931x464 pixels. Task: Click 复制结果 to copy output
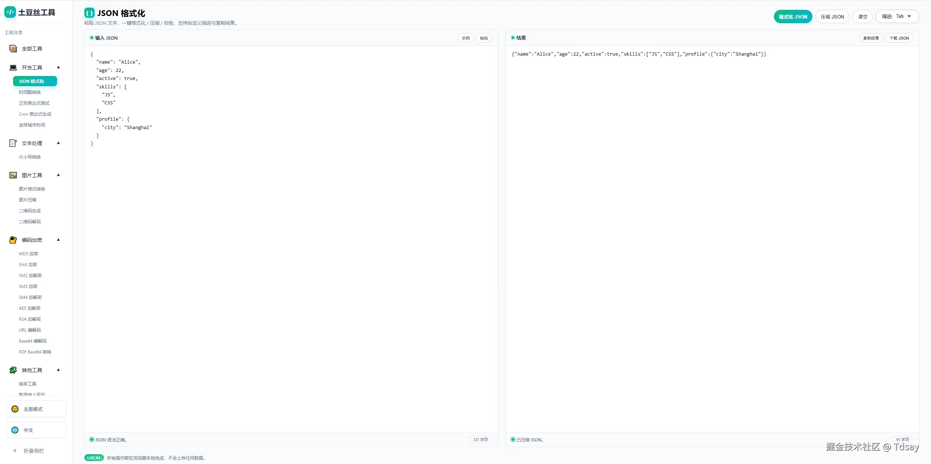tap(871, 38)
